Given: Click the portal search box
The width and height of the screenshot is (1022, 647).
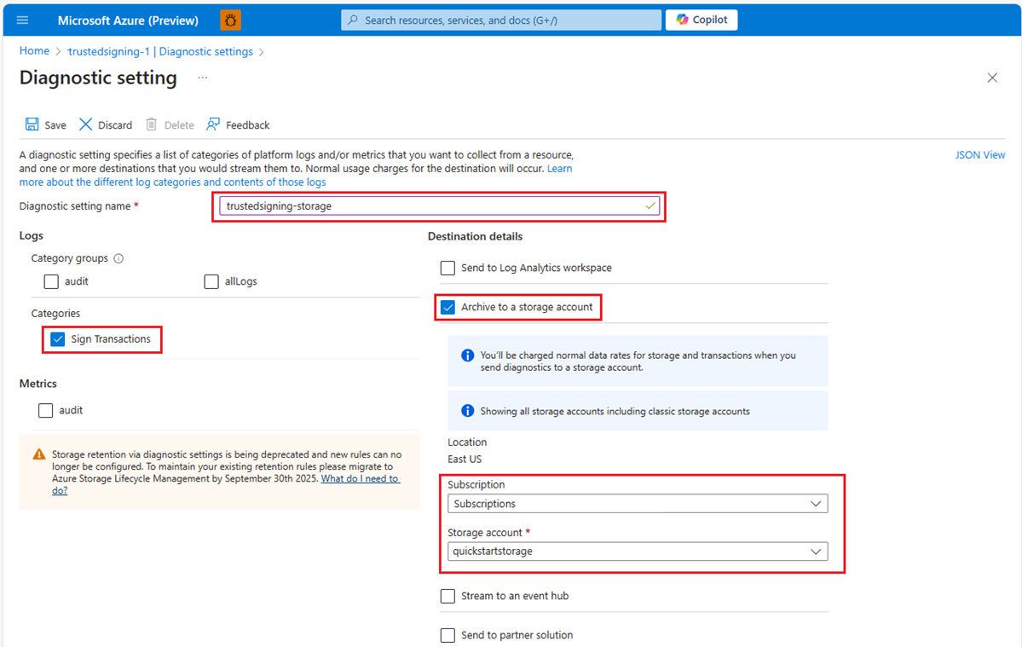Looking at the screenshot, I should pos(500,20).
